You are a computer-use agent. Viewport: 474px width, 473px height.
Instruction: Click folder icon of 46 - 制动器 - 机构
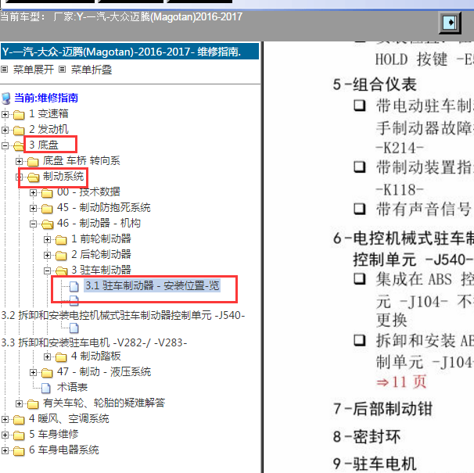[47, 224]
